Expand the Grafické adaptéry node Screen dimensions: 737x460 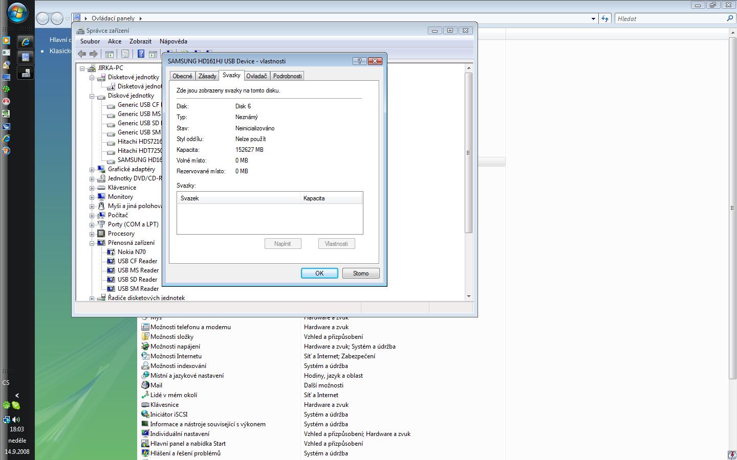click(92, 170)
